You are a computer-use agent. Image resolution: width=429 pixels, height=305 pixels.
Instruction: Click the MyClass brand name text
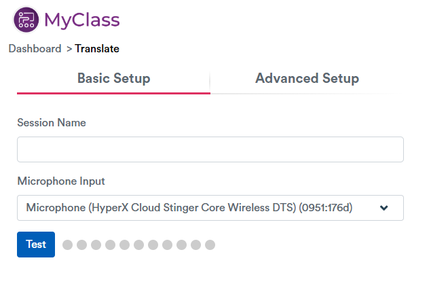[81, 20]
